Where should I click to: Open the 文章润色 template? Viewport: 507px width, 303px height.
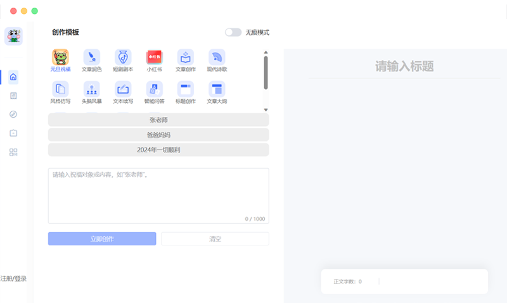91,58
